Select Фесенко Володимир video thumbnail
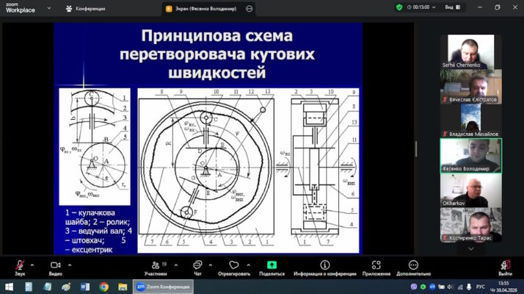The height and width of the screenshot is (294, 524). tap(471, 156)
